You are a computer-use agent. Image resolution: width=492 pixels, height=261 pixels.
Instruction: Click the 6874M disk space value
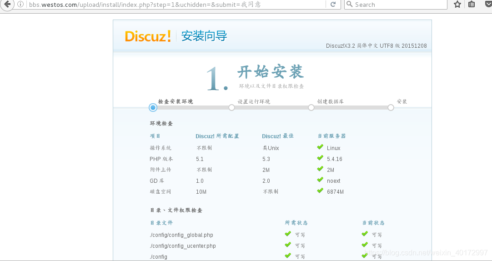(x=335, y=192)
